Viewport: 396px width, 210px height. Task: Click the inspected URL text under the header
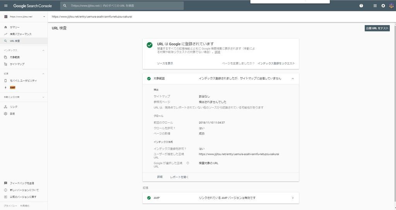pyautogui.click(x=92, y=17)
